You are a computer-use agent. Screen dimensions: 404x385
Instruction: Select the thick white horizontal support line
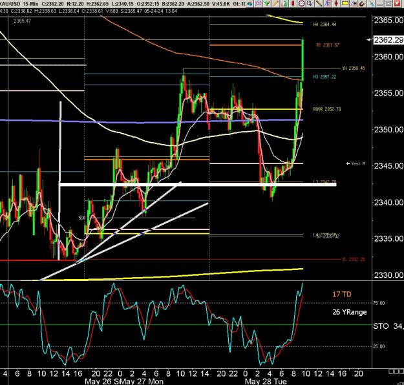[x=198, y=184]
